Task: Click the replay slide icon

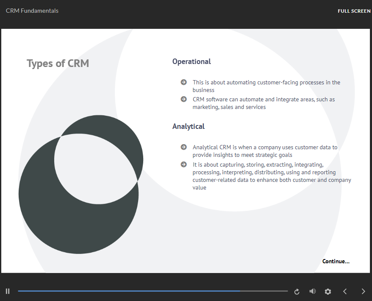Action: 297,292
